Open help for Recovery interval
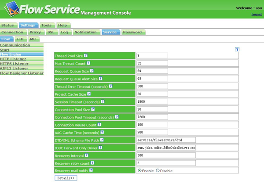 point(87,155)
